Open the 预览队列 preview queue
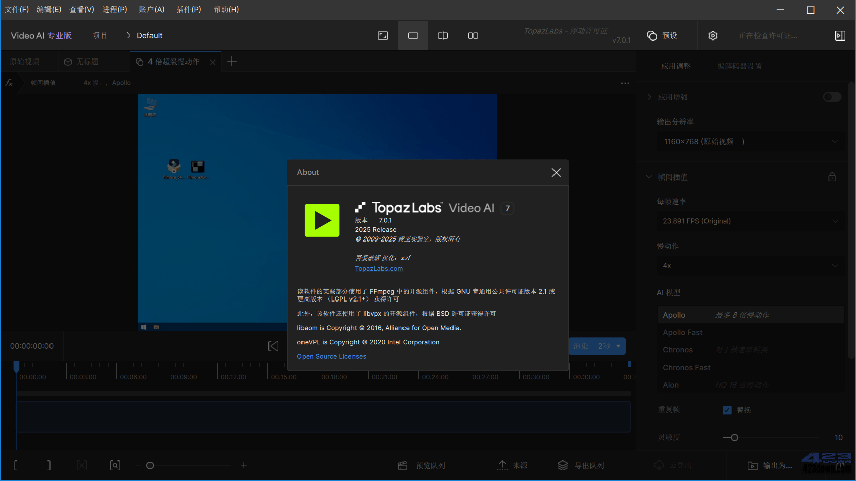Viewport: 856px width, 481px height. (422, 465)
